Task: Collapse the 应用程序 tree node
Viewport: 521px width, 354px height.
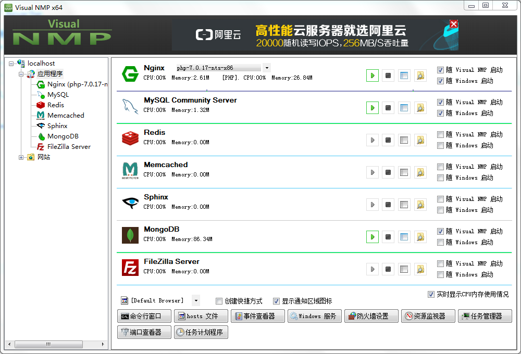Action: (x=21, y=74)
